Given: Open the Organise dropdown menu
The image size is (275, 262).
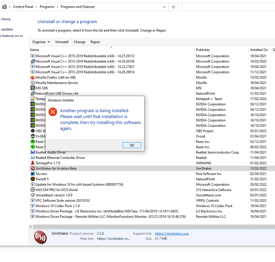Looking at the screenshot, I should pyautogui.click(x=41, y=42).
